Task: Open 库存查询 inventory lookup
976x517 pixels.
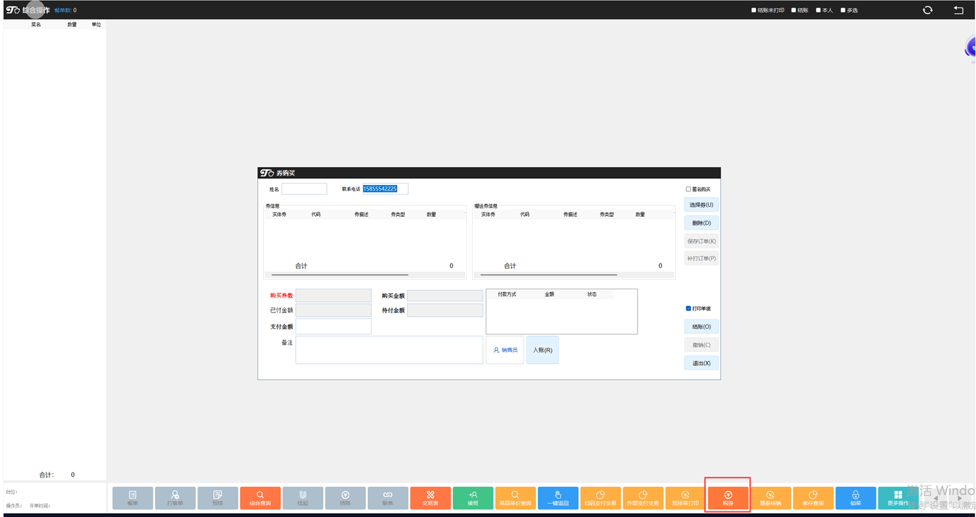Action: tap(813, 498)
